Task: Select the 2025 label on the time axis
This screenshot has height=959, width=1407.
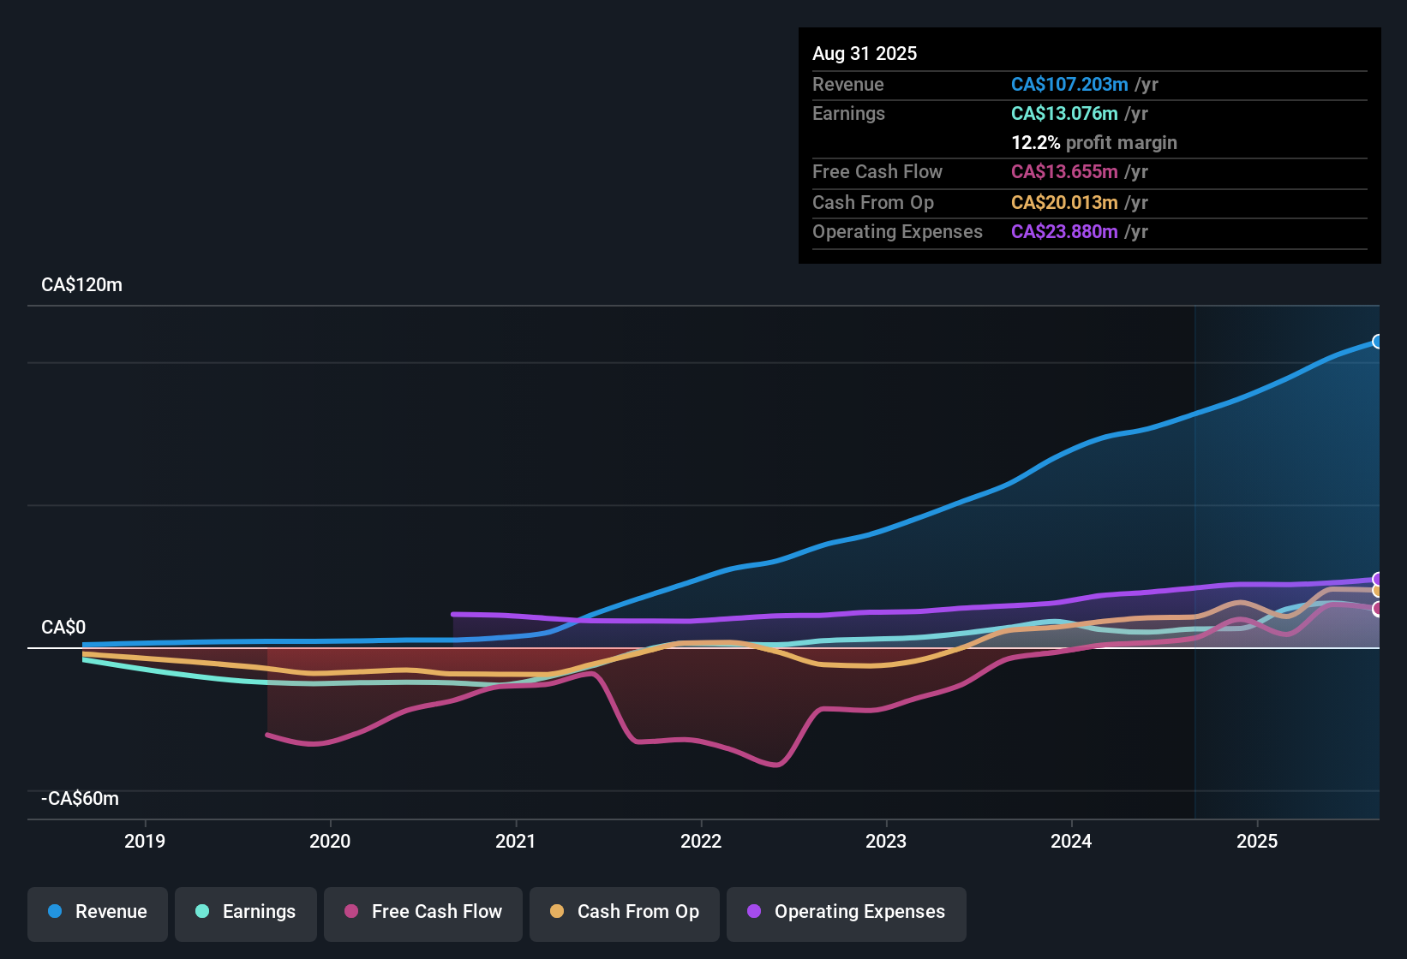Action: pyautogui.click(x=1257, y=841)
